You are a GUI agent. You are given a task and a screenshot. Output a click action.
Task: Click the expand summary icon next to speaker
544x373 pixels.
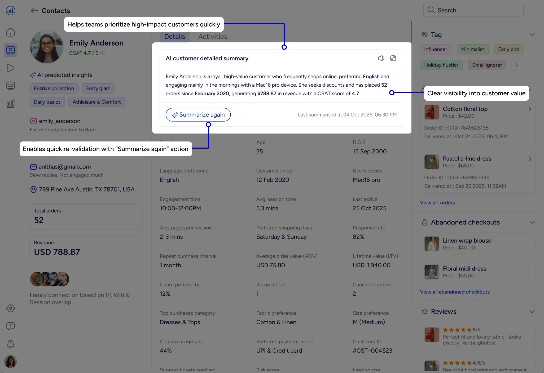(393, 58)
